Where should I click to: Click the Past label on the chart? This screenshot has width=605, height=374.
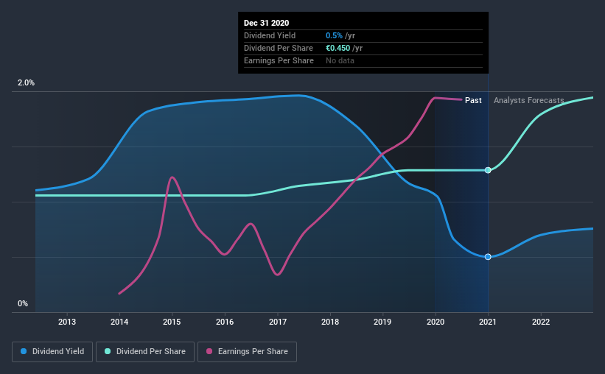coord(473,100)
